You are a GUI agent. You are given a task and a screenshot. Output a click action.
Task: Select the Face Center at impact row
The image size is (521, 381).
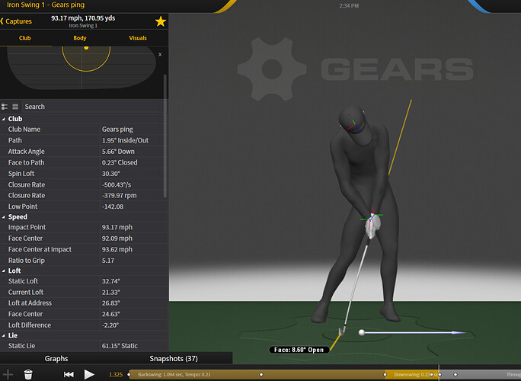point(83,249)
